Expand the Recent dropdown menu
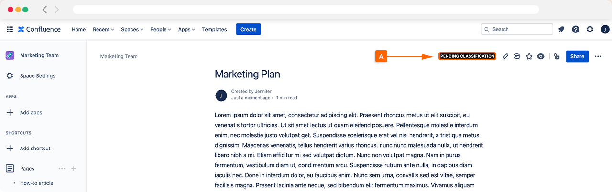The image size is (612, 192). [x=103, y=29]
